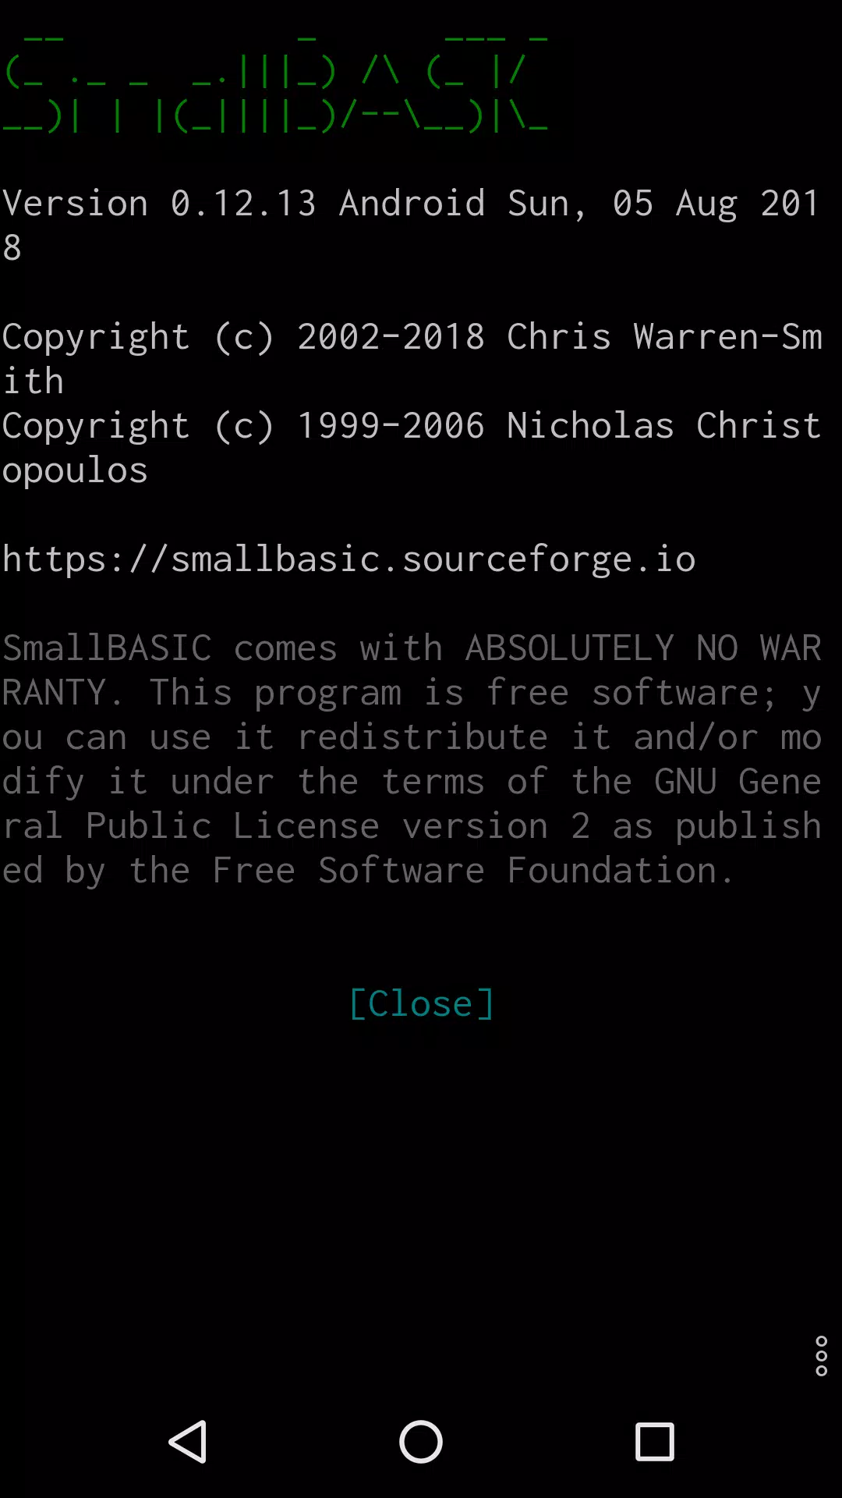This screenshot has height=1498, width=842.
Task: Tap the [Close] link
Action: coord(421,1003)
